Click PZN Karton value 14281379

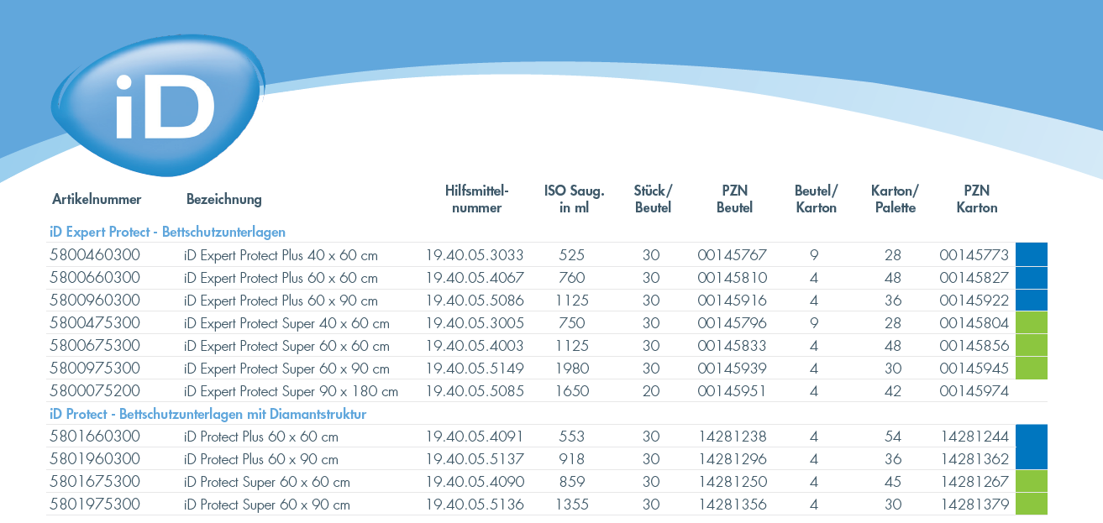coord(974,504)
